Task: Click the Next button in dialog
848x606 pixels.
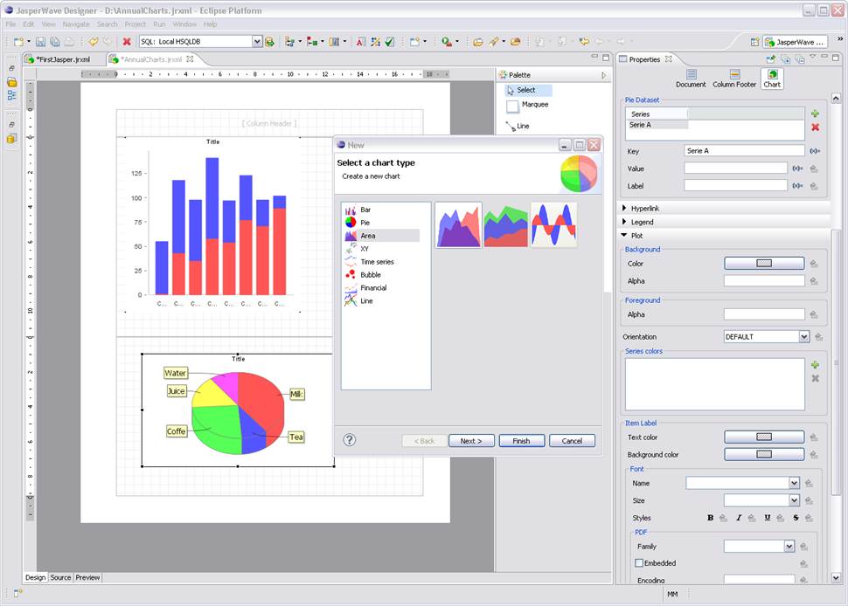Action: [471, 441]
